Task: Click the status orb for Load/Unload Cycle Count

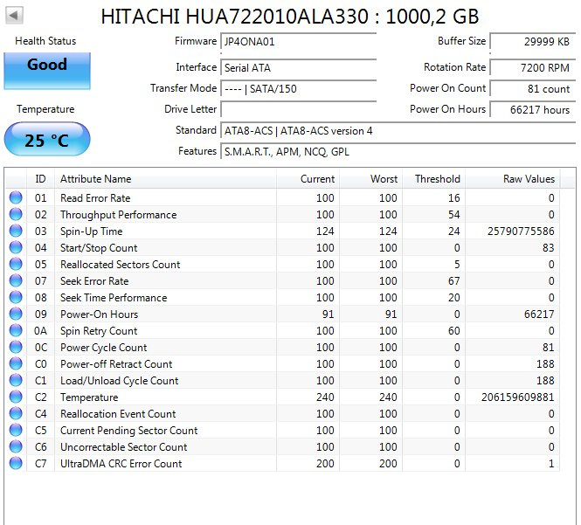Action: point(16,380)
